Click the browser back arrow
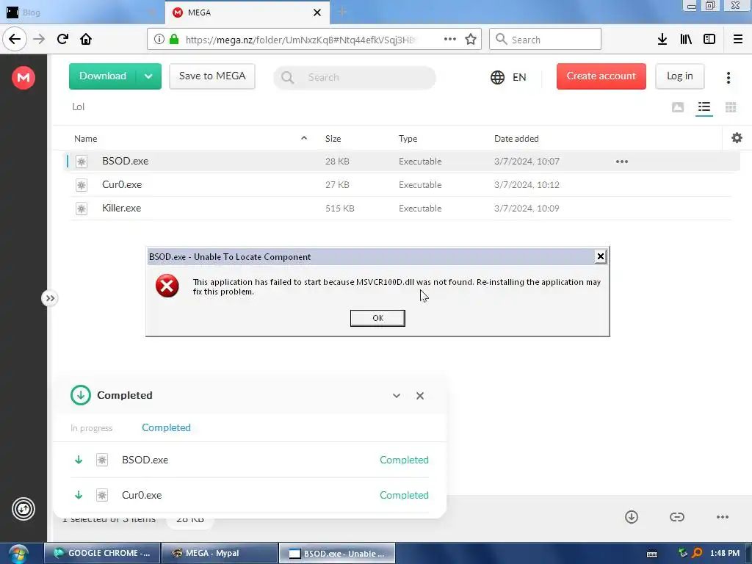The height and width of the screenshot is (564, 752). pyautogui.click(x=15, y=39)
